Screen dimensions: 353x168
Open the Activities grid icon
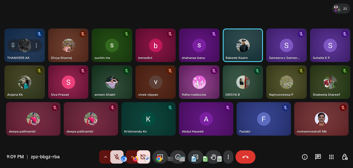pos(331,157)
